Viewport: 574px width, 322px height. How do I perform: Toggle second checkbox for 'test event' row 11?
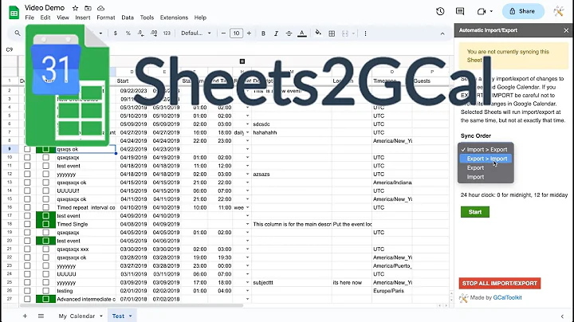(45, 166)
